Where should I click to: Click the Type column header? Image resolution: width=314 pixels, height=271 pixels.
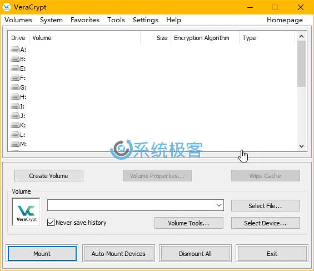(267, 38)
